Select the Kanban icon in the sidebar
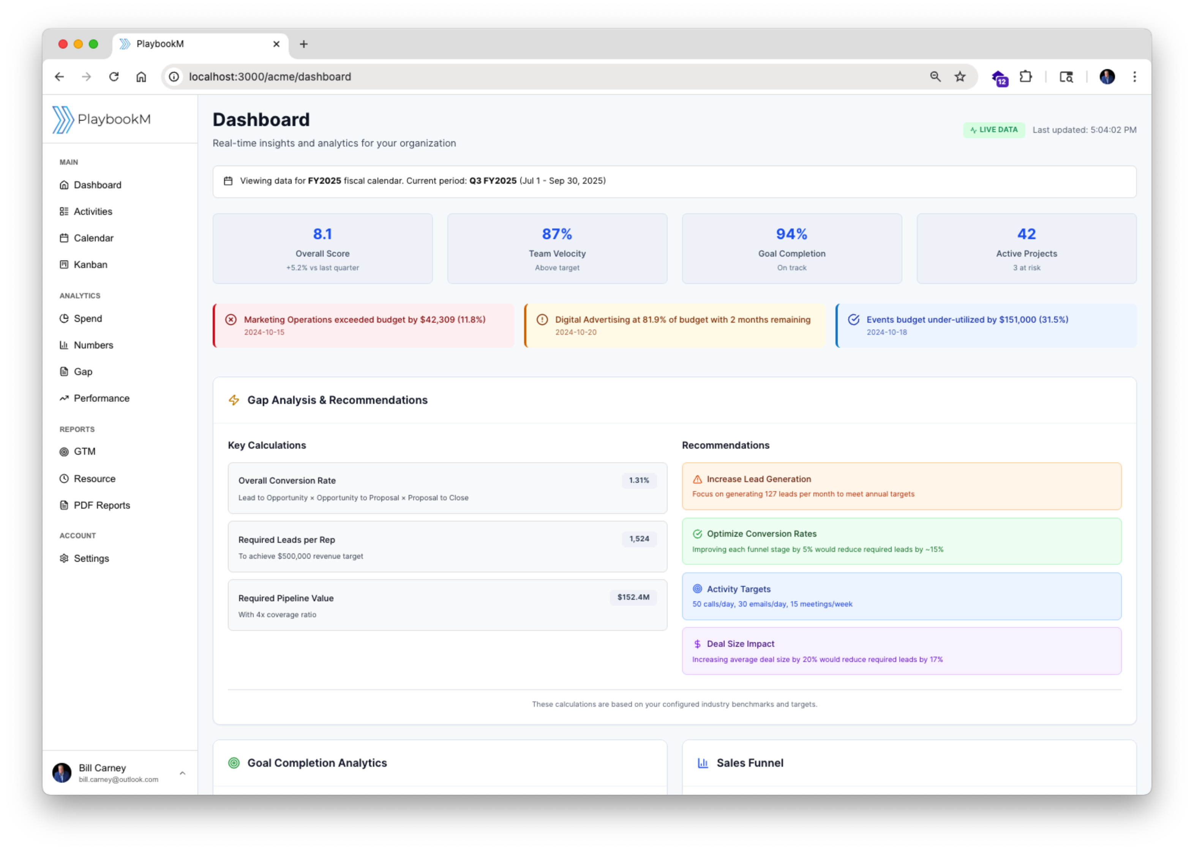The height and width of the screenshot is (851, 1194). point(64,265)
